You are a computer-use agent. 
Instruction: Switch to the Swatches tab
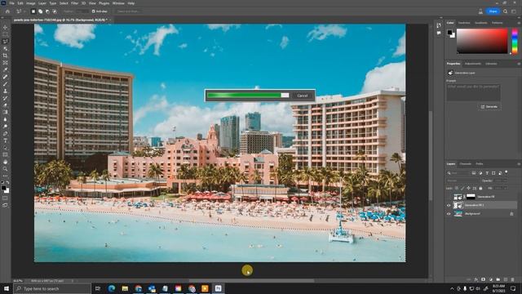464,23
